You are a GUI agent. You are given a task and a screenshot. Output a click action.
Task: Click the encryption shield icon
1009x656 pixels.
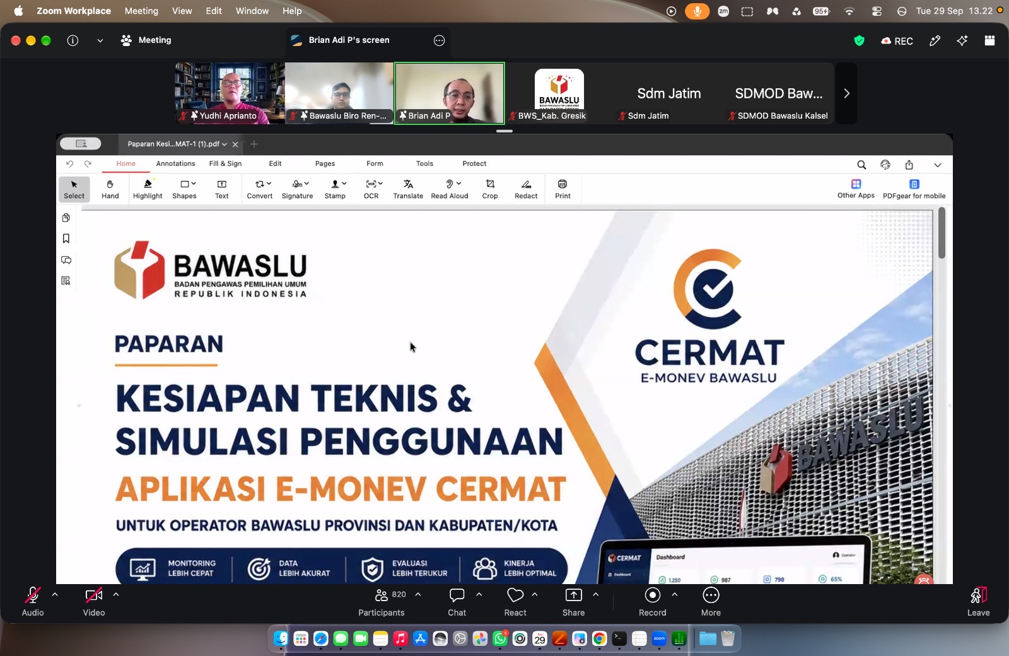click(859, 40)
